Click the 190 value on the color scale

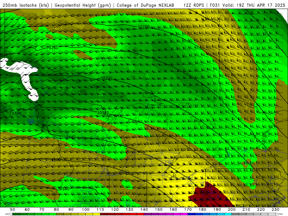(217, 210)
